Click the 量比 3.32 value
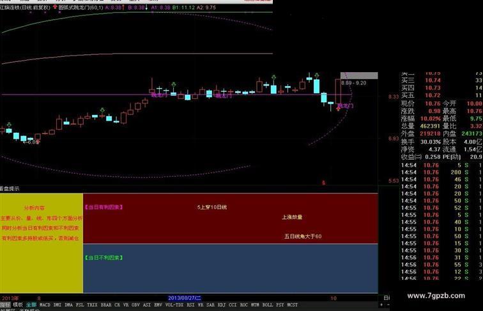 [x=476, y=126]
